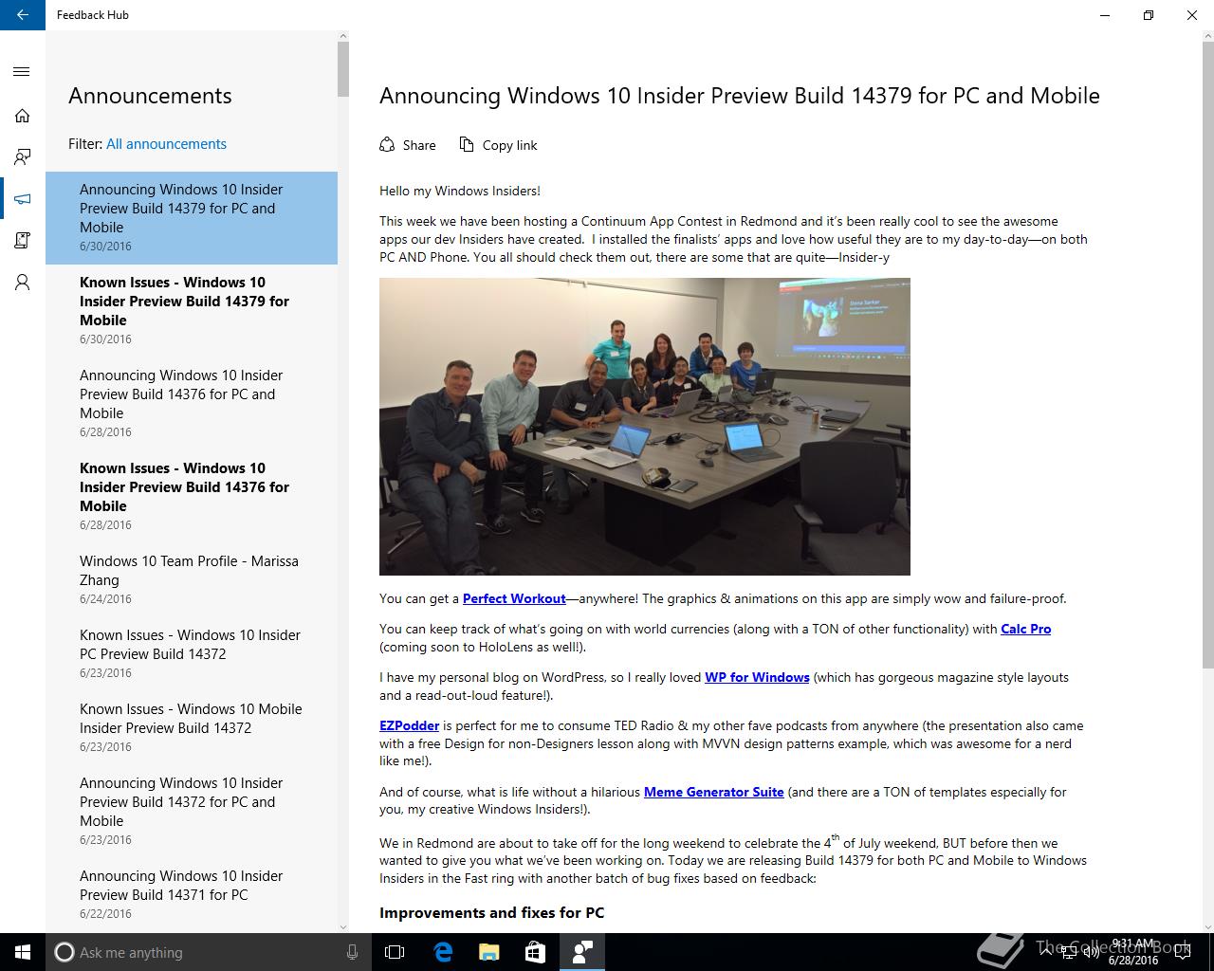This screenshot has height=971, width=1214.
Task: Go back using the arrow button
Action: [23, 15]
